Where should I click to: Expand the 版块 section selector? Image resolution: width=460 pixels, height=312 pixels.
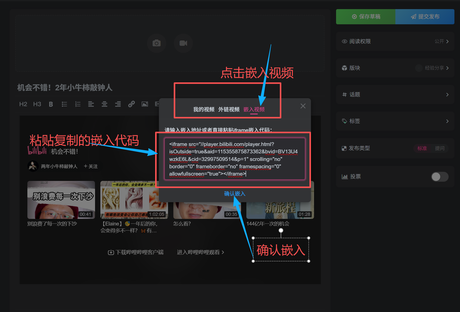pyautogui.click(x=395, y=68)
